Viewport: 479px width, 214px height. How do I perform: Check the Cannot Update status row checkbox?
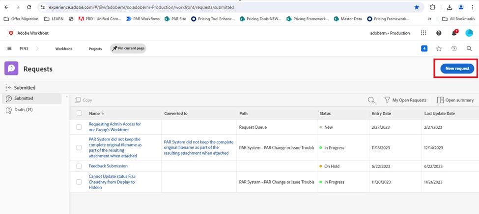click(x=79, y=182)
